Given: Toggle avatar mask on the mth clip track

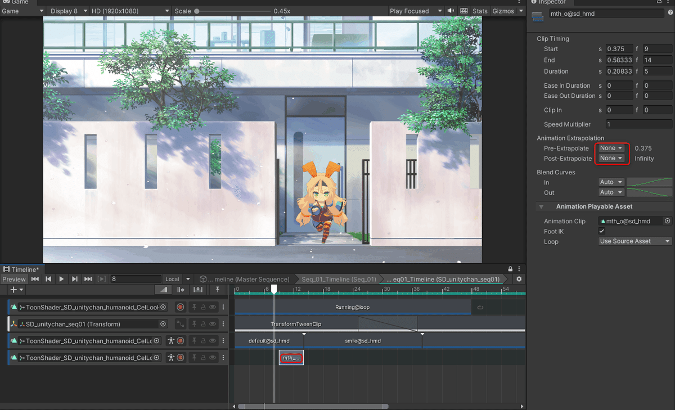Looking at the screenshot, I should [x=170, y=358].
